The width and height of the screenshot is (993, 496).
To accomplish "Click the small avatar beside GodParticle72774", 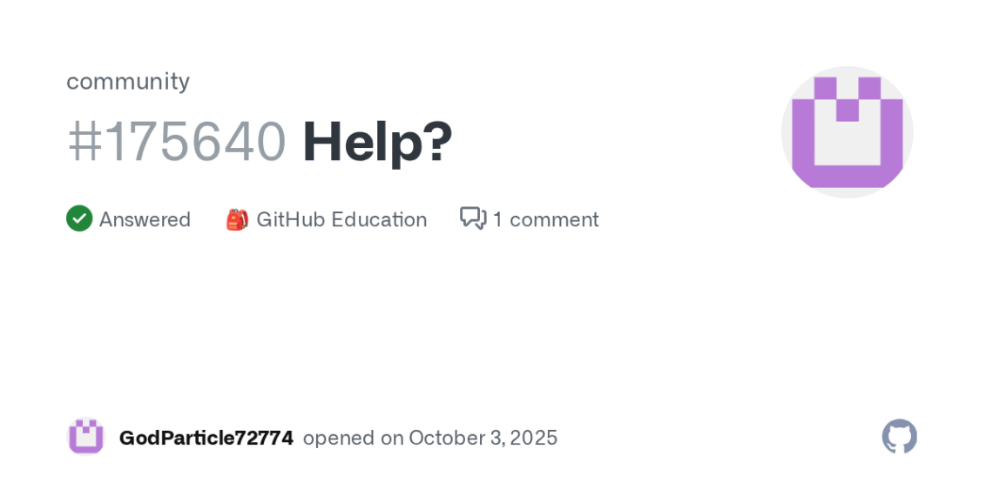I will pos(86,437).
